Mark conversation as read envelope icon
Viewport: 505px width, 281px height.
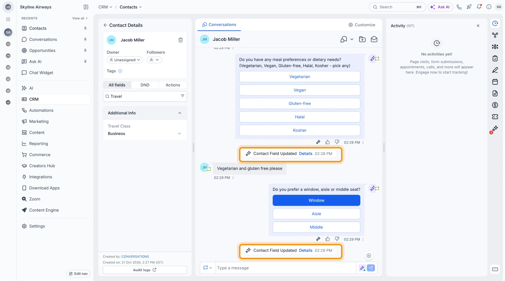(374, 39)
